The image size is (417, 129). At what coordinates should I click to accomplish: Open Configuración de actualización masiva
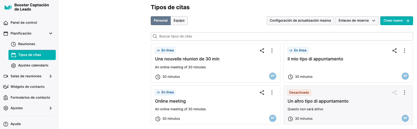pos(300,21)
